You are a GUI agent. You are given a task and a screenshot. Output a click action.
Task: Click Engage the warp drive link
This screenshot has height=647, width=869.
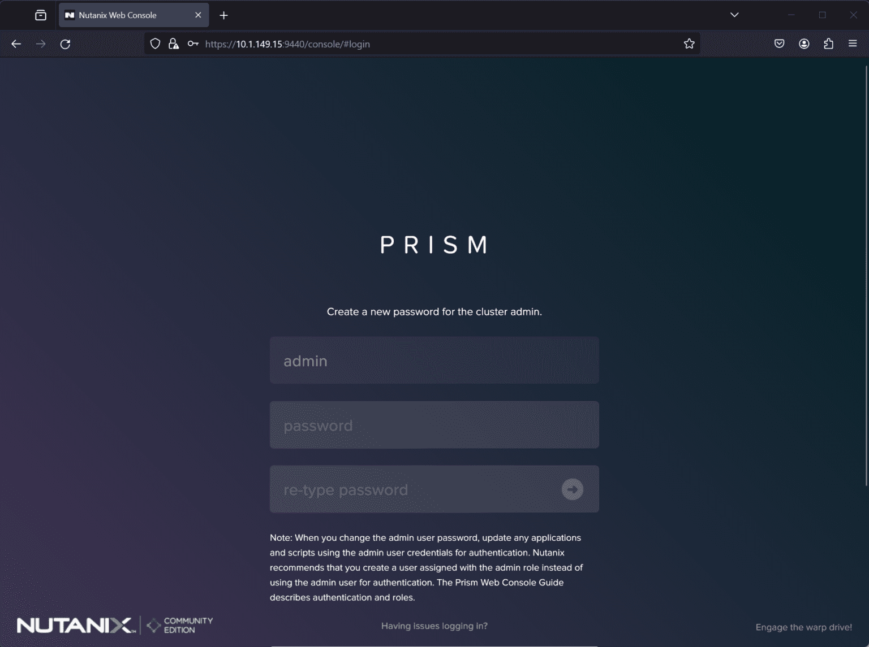803,627
